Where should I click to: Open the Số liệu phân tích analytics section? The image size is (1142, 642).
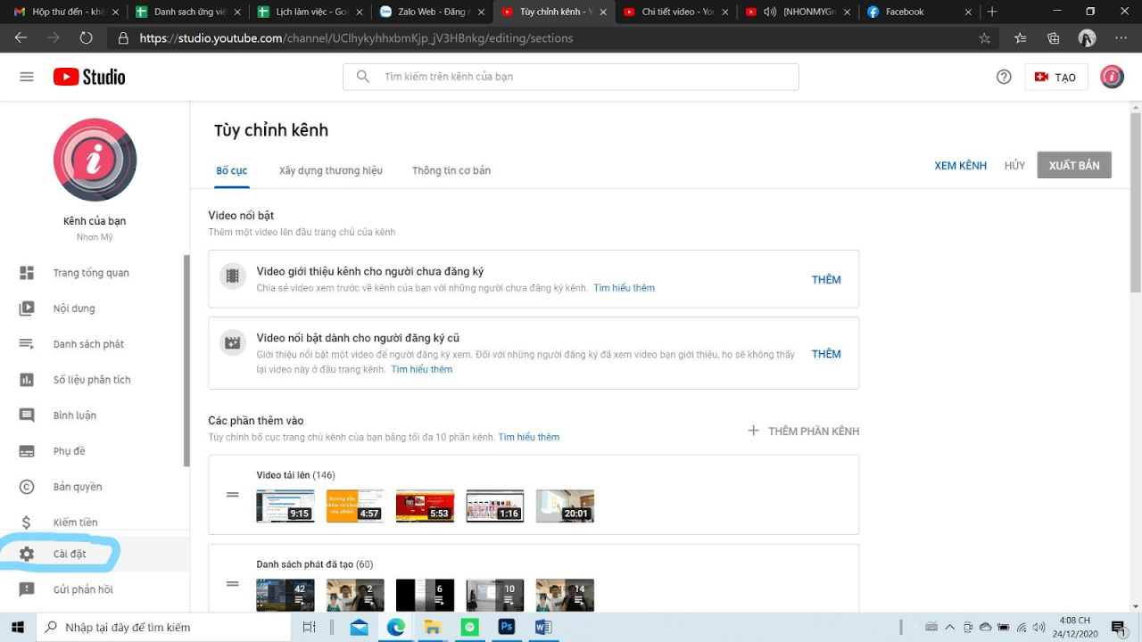click(x=93, y=379)
